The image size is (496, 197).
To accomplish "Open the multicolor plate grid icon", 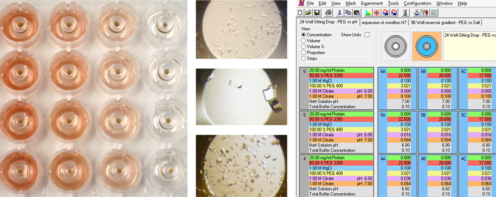I will [434, 13].
